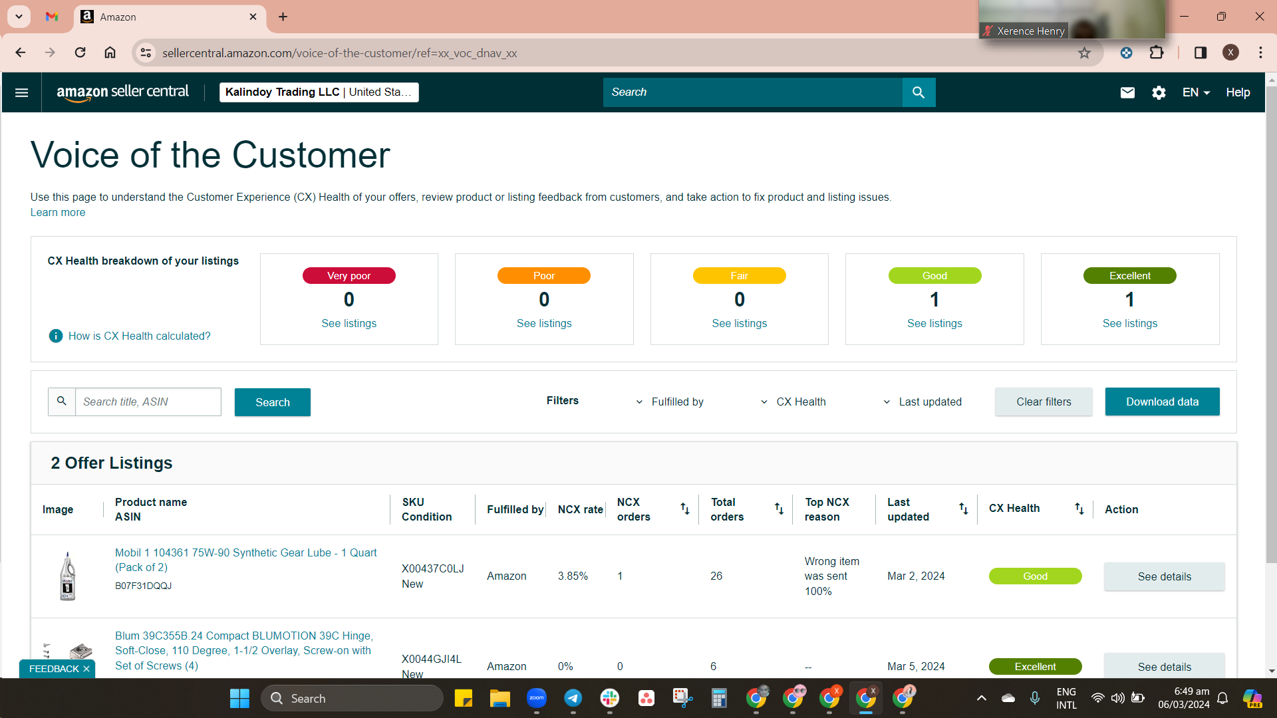This screenshot has height=718, width=1277.
Task: View site information in address bar
Action: 146,53
